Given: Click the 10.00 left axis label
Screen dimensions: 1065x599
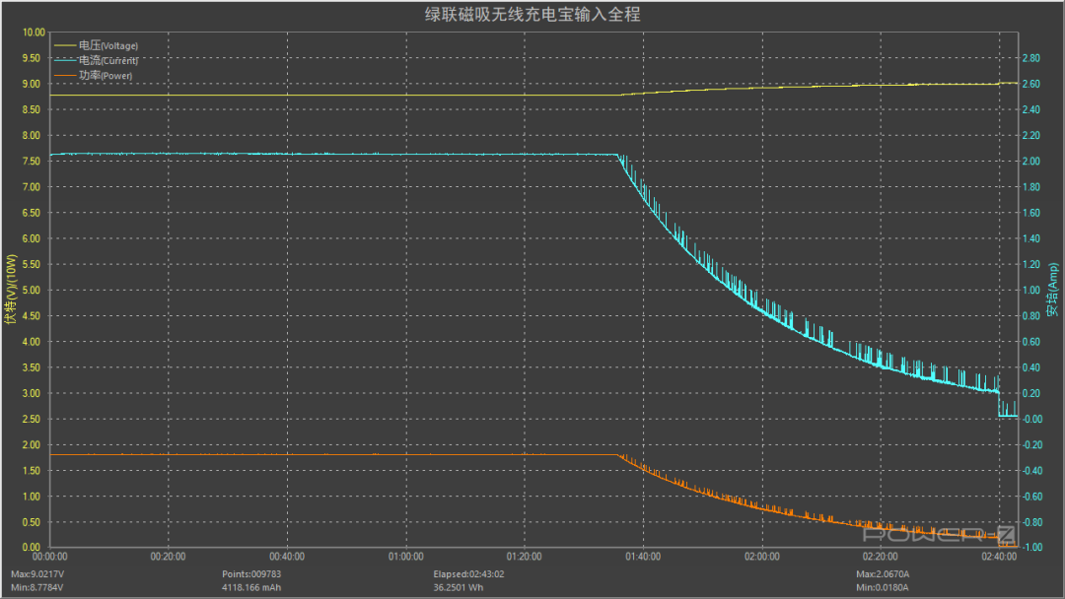Looking at the screenshot, I should 34,32.
